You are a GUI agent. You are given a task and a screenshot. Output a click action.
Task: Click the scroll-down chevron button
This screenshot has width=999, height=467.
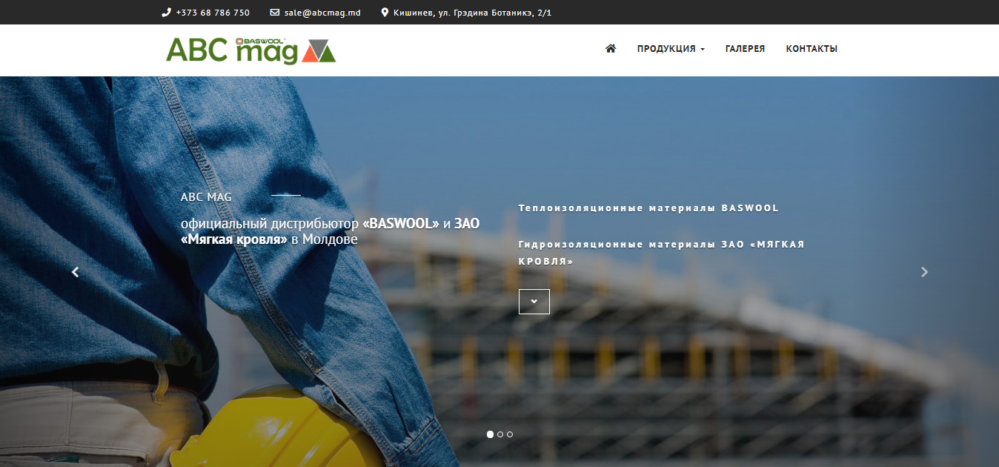[x=534, y=302]
